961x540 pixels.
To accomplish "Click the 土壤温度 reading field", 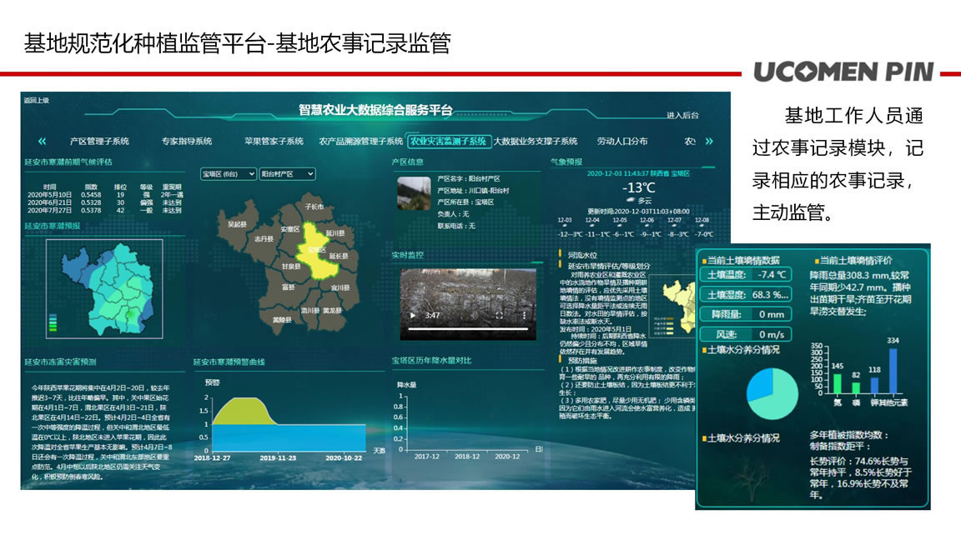I will pyautogui.click(x=745, y=275).
